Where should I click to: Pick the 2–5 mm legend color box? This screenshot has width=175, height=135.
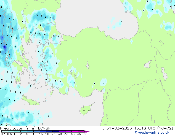(x=24, y=131)
